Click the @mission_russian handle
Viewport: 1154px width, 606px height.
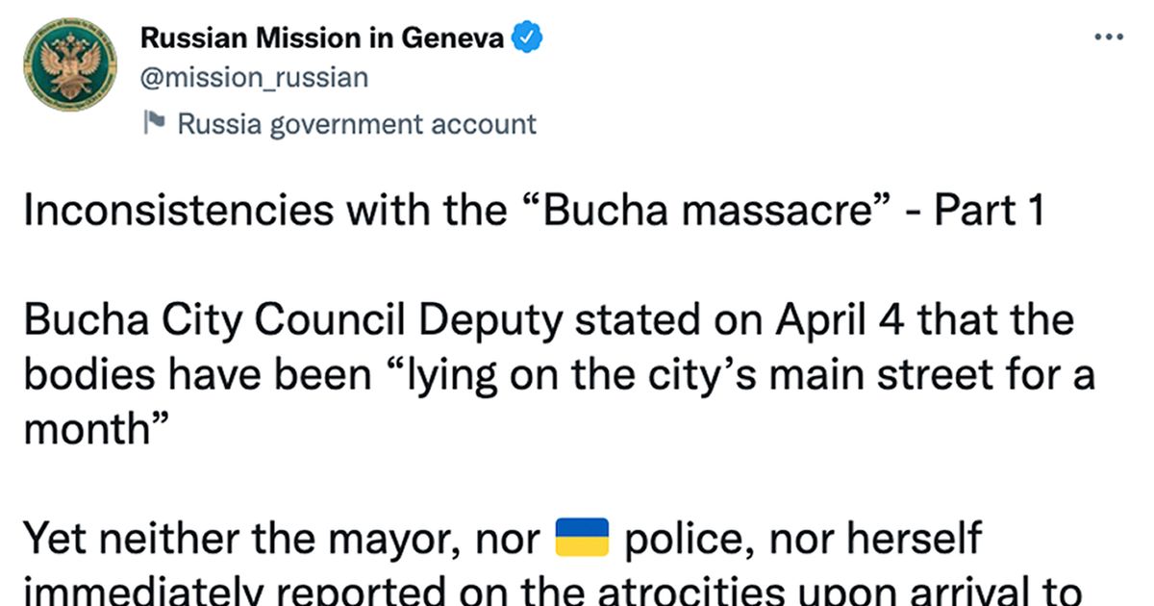[254, 77]
